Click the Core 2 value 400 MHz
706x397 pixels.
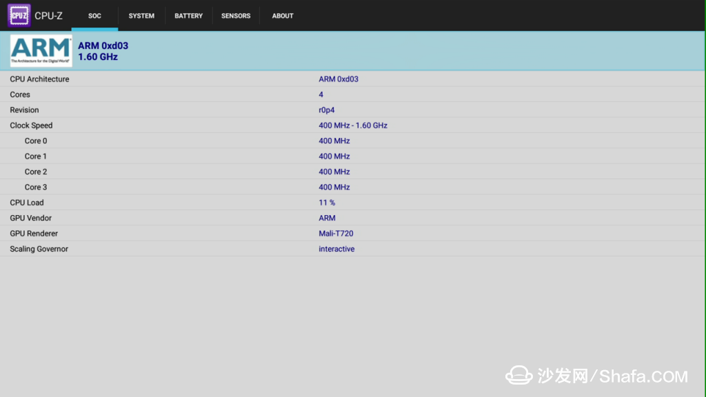click(334, 172)
